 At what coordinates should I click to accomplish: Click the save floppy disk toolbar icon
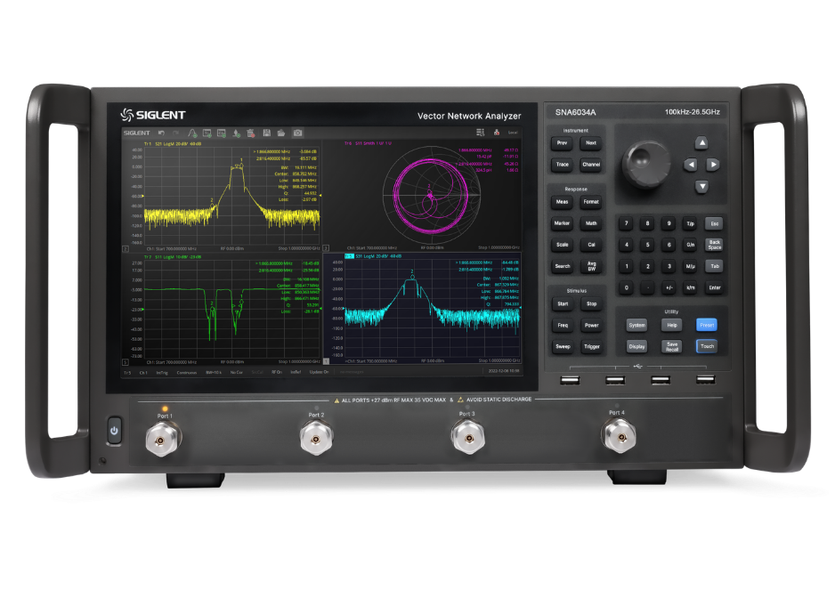click(266, 133)
